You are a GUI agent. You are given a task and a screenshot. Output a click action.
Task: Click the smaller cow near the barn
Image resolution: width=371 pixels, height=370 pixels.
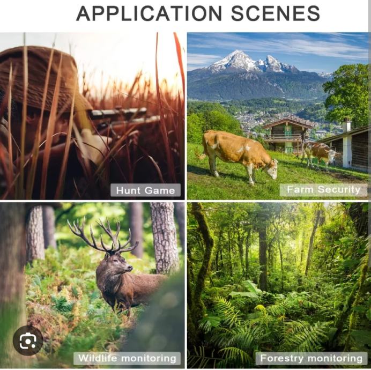pos(320,153)
